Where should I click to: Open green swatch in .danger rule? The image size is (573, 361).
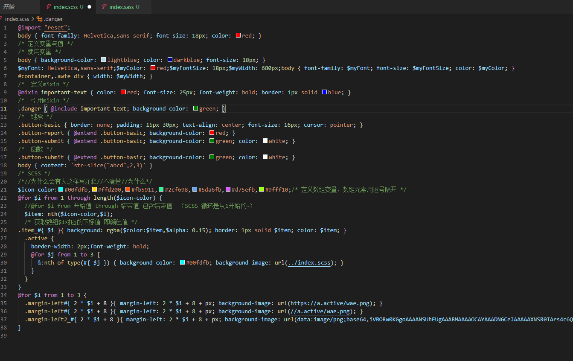click(x=196, y=109)
